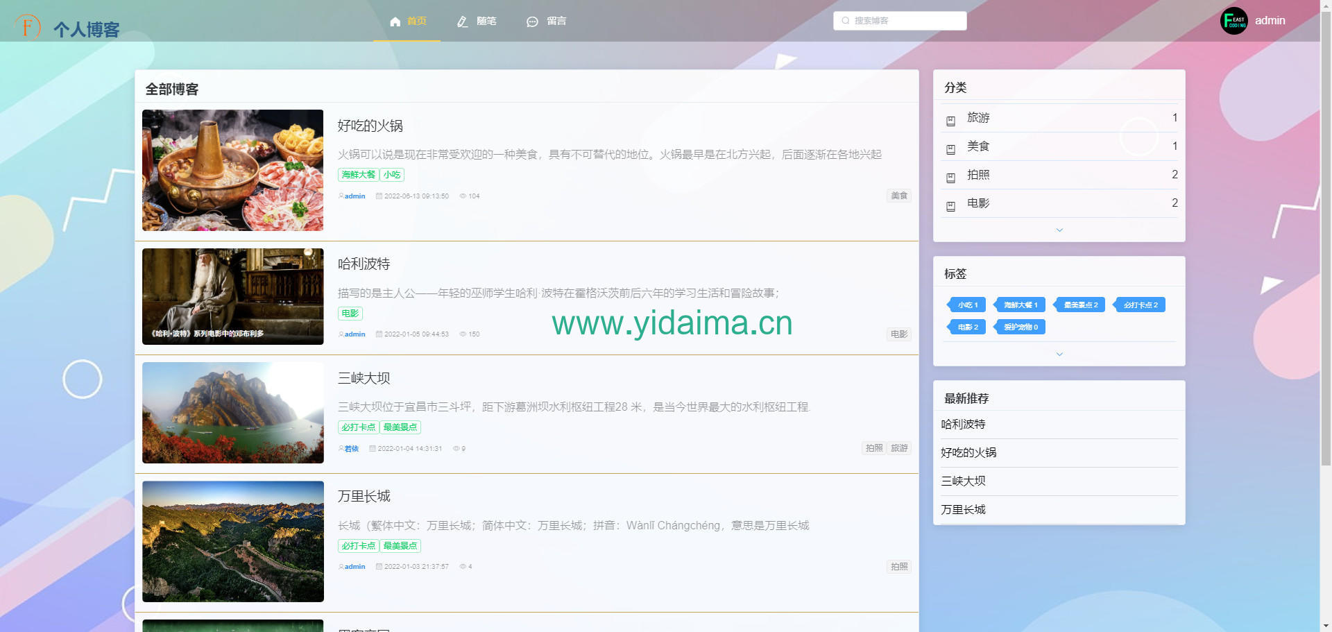The image size is (1332, 632).
Task: Click the calendar icon beside 2022-06-13 date
Action: pyautogui.click(x=379, y=196)
